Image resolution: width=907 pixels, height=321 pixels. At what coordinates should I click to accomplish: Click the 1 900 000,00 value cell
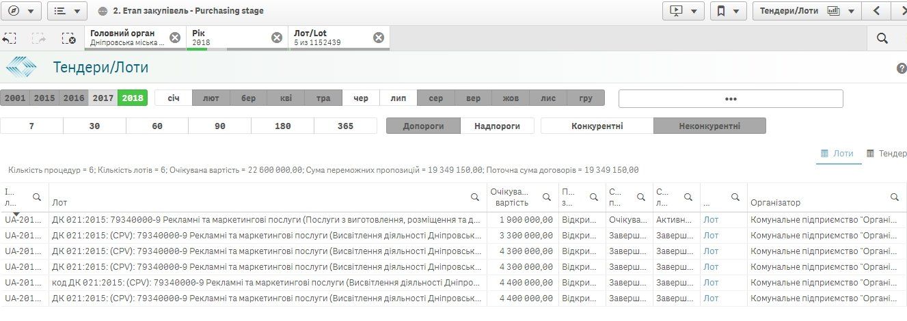click(x=523, y=220)
